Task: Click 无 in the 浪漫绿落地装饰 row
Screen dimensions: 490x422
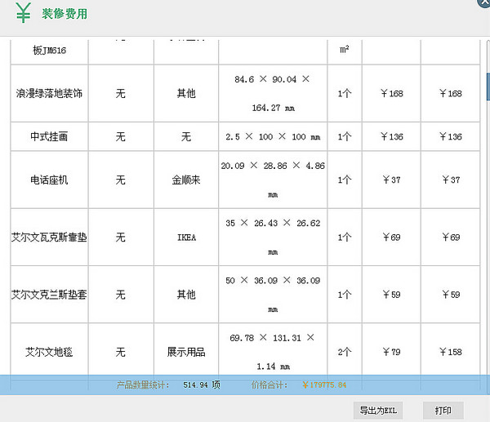Action: click(121, 93)
